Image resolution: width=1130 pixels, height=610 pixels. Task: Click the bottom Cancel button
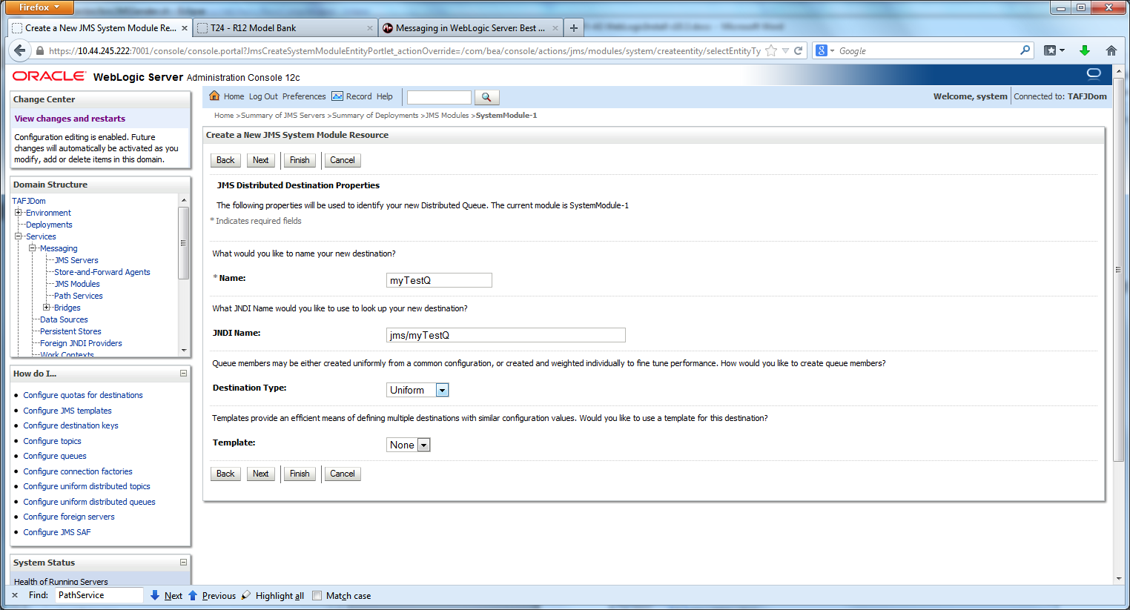pos(343,474)
